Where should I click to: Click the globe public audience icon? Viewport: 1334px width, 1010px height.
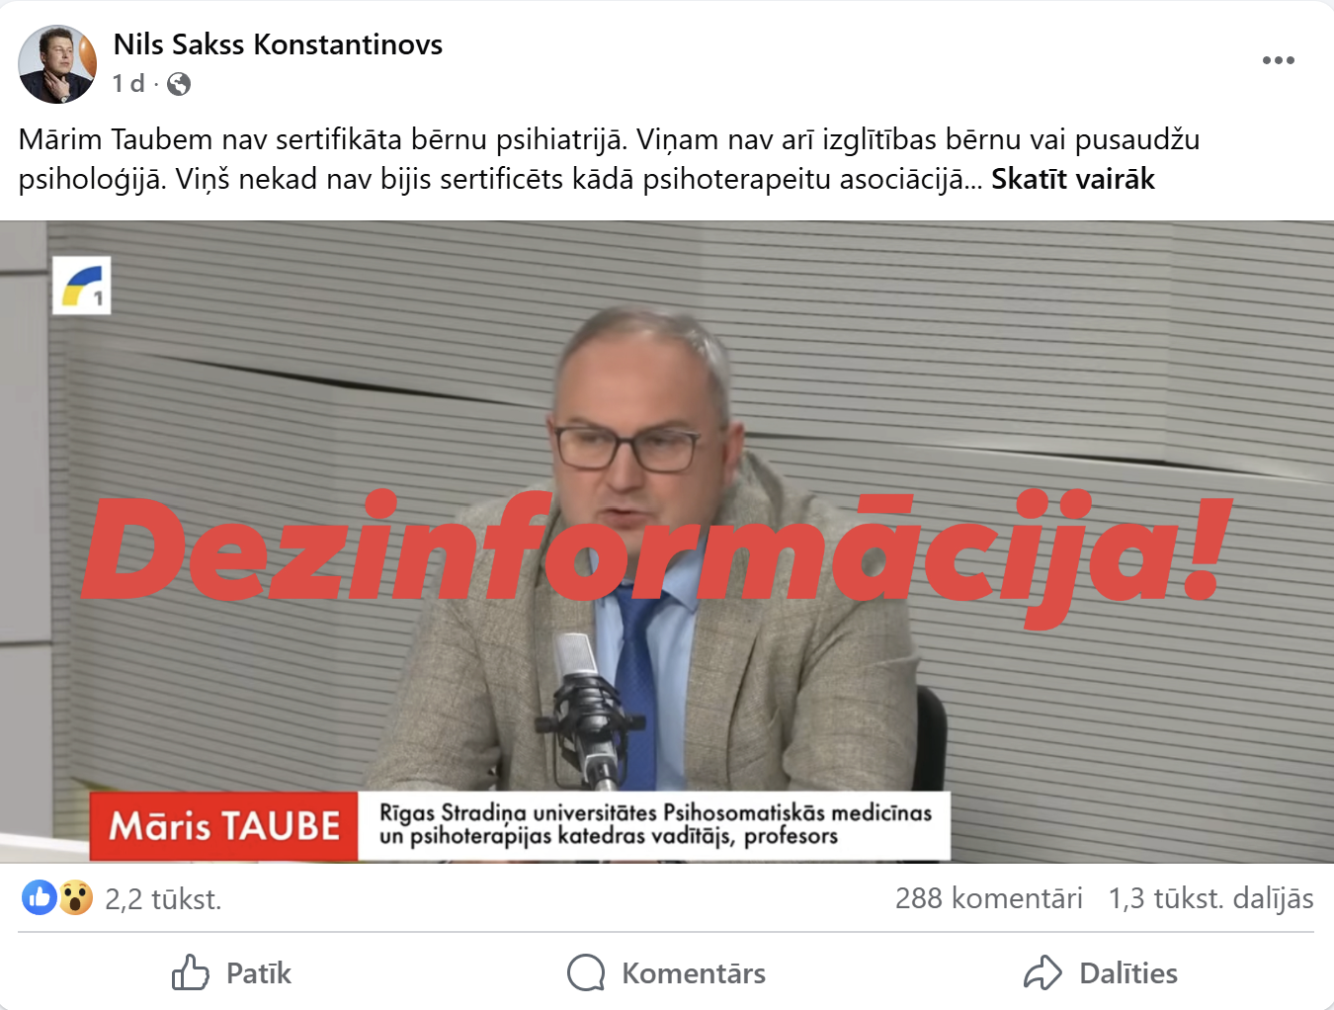pyautogui.click(x=179, y=84)
